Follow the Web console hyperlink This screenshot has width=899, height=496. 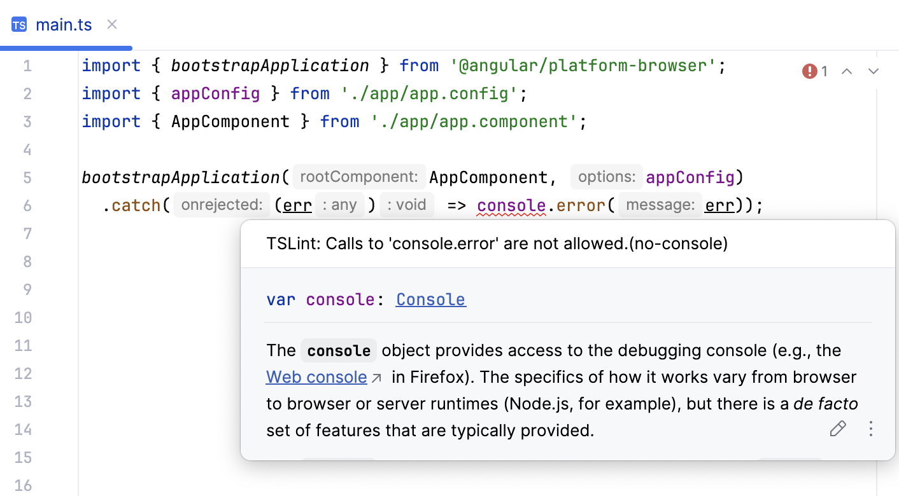316,376
